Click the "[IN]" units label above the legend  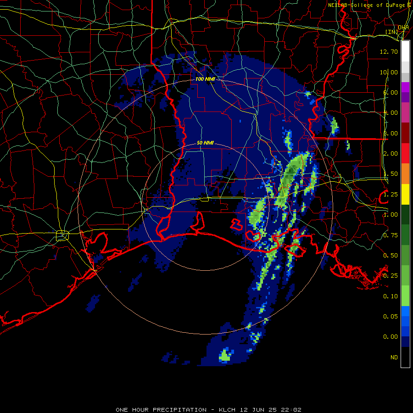click(392, 32)
